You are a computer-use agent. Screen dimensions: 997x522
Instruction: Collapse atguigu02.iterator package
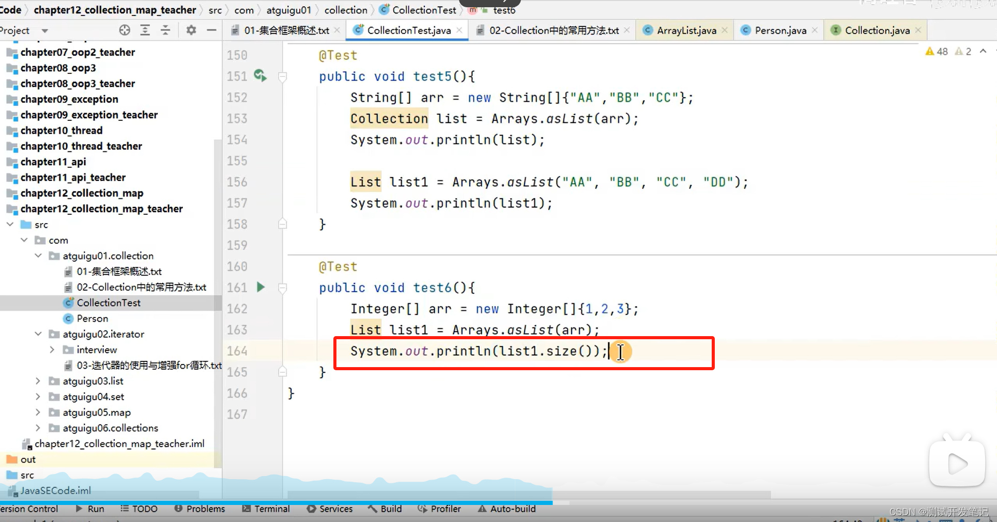tap(38, 334)
